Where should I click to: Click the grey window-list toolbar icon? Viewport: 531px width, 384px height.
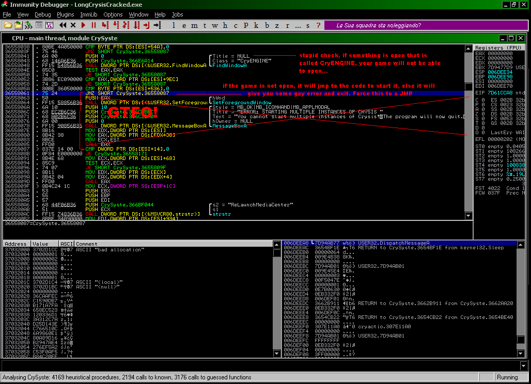39,25
